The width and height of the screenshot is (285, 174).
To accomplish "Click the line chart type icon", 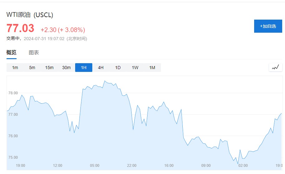I will tap(275, 67).
